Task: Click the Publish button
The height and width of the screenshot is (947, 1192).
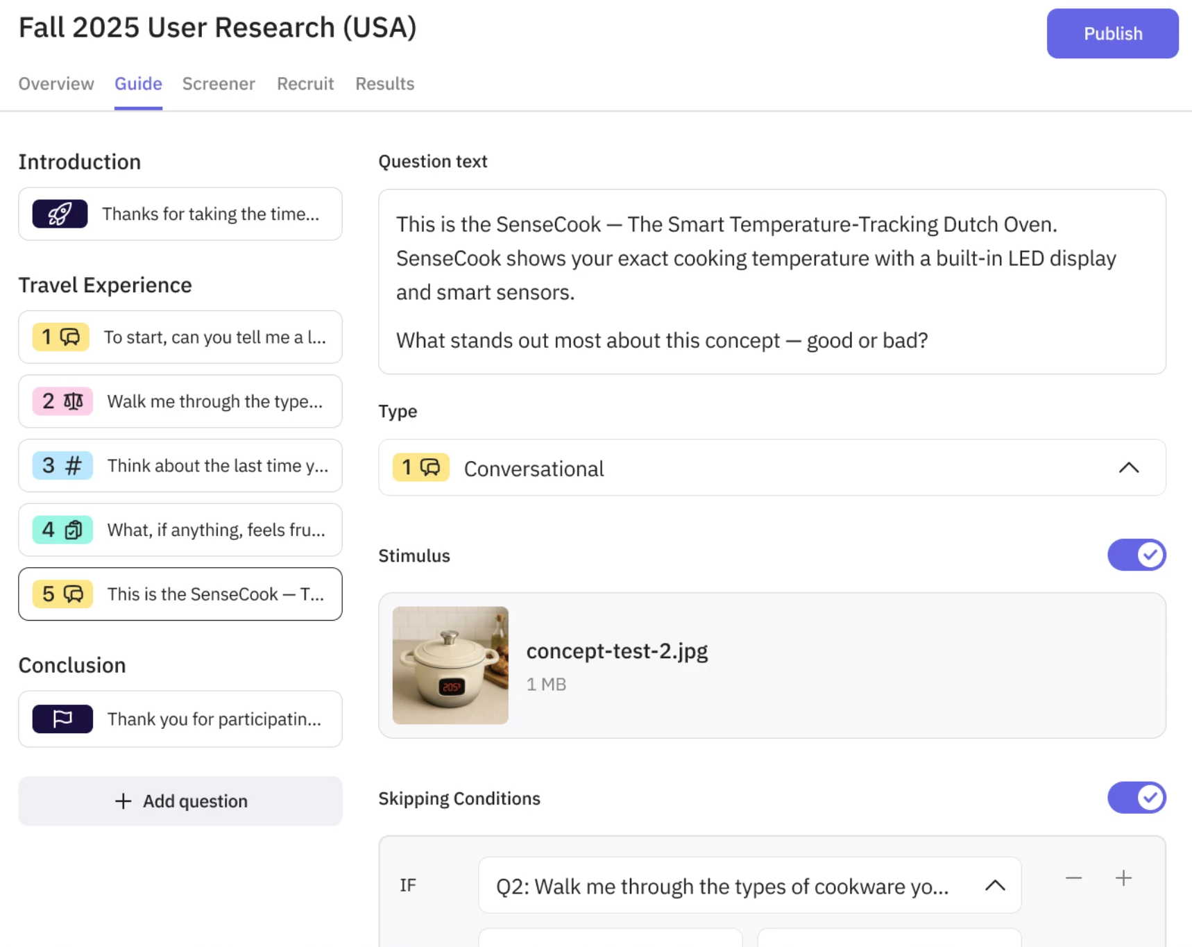Action: click(x=1112, y=34)
